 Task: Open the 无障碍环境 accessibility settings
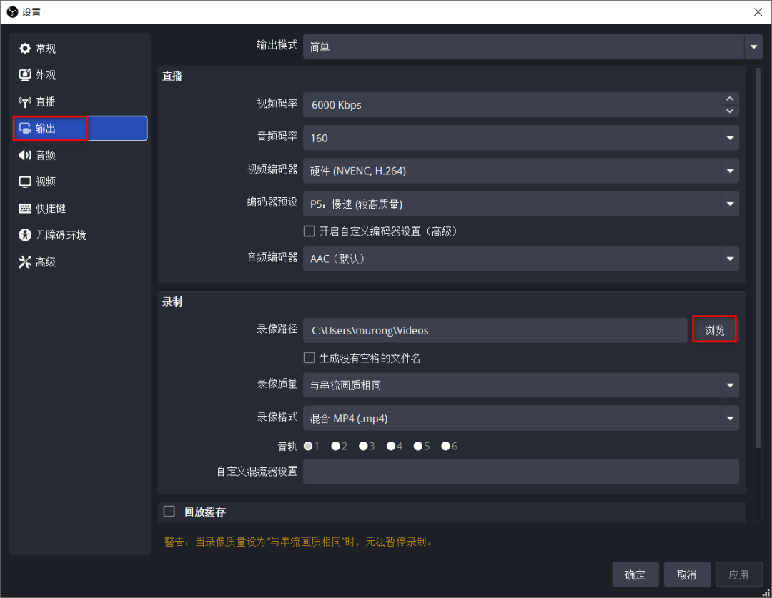(x=54, y=234)
